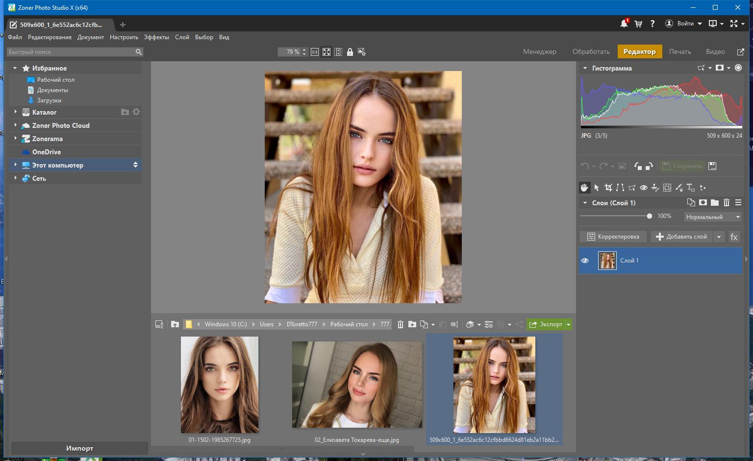
Task: Open the Редактирование menu
Action: (50, 37)
